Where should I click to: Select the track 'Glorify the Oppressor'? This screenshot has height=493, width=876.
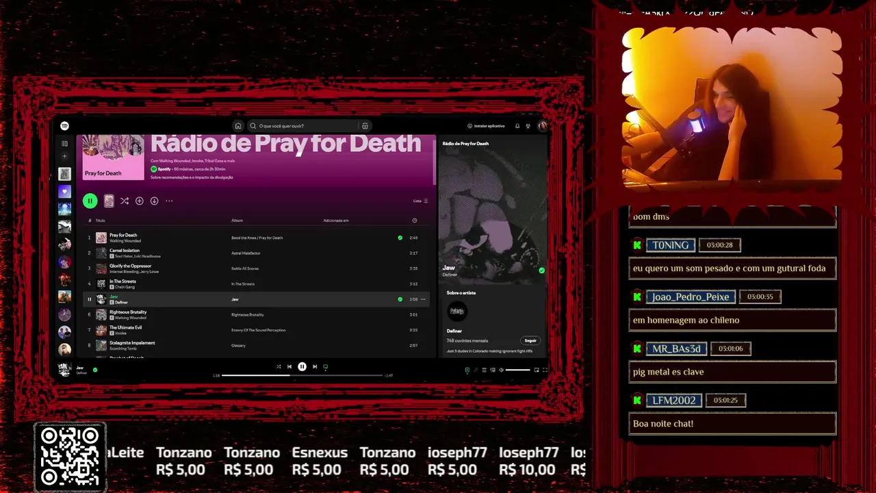[x=130, y=266]
